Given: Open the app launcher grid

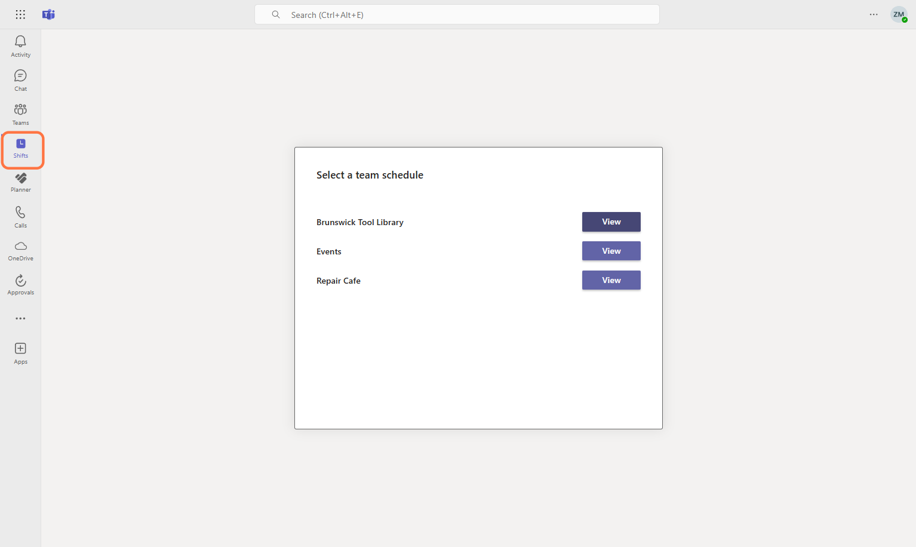Looking at the screenshot, I should (20, 14).
